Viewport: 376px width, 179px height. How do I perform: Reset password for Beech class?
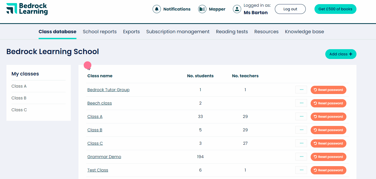328,103
